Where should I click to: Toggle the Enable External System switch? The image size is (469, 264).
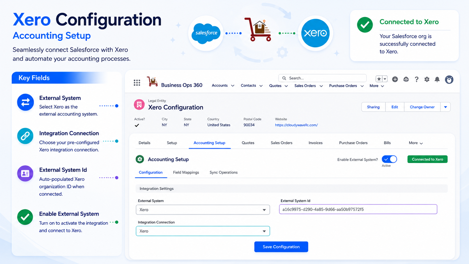click(389, 159)
